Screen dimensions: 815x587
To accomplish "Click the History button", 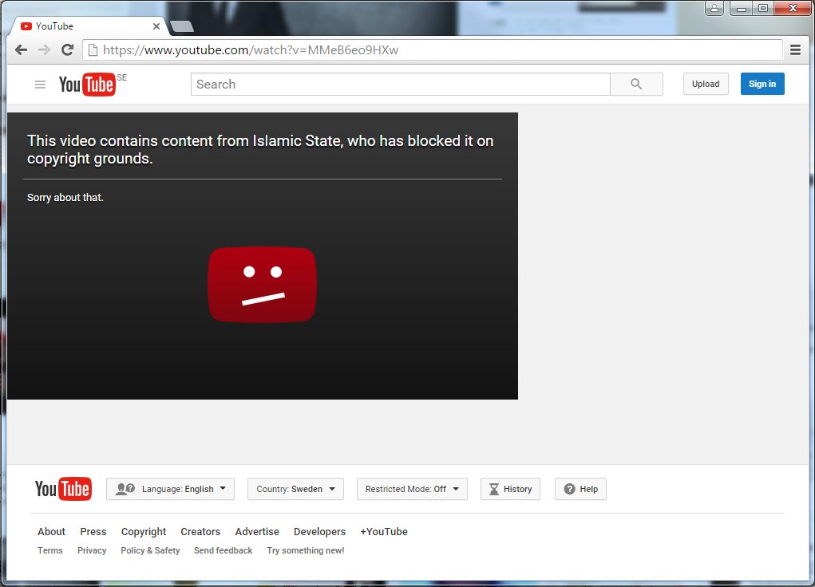I will 510,489.
